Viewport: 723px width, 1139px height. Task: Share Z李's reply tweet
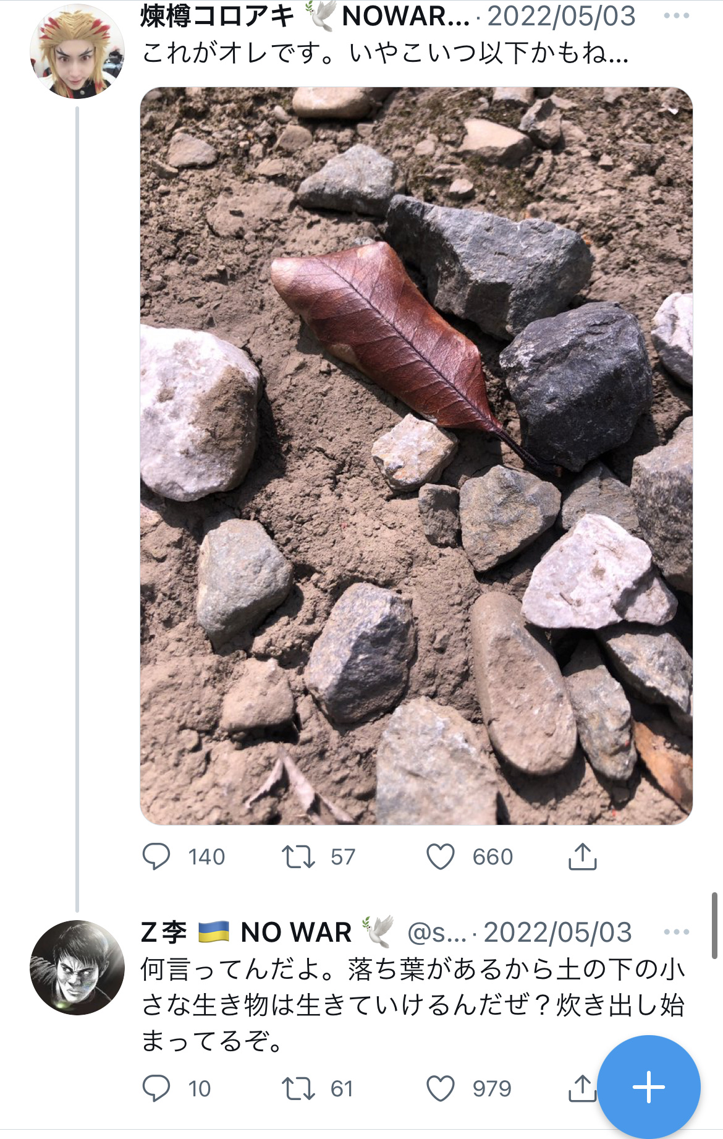coord(581,1088)
